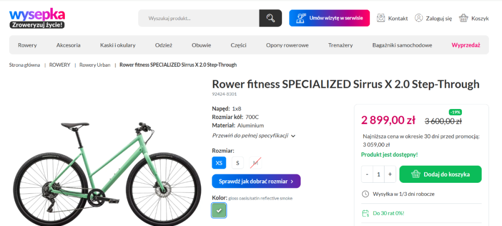
Task: Open the Wyprzedaż menu item
Action: 466,45
